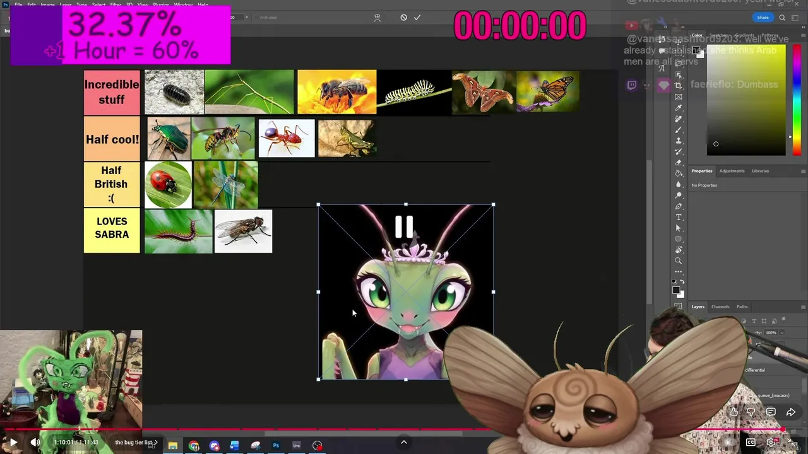808x454 pixels.
Task: Select the Eyedropper tool
Action: pyautogui.click(x=679, y=108)
